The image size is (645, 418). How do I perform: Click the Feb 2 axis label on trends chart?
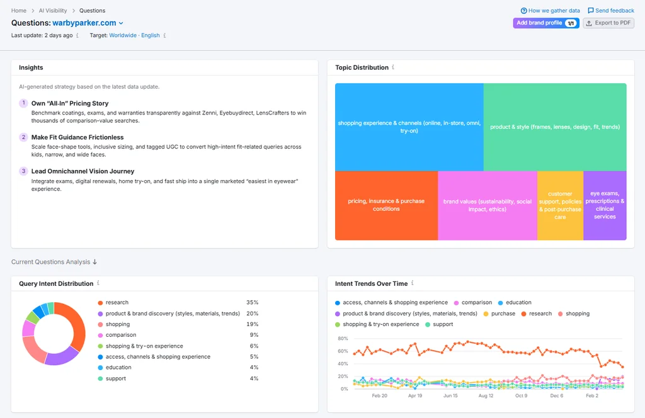tap(592, 396)
